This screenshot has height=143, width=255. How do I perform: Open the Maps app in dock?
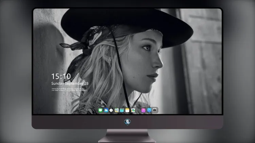pyautogui.click(x=117, y=110)
